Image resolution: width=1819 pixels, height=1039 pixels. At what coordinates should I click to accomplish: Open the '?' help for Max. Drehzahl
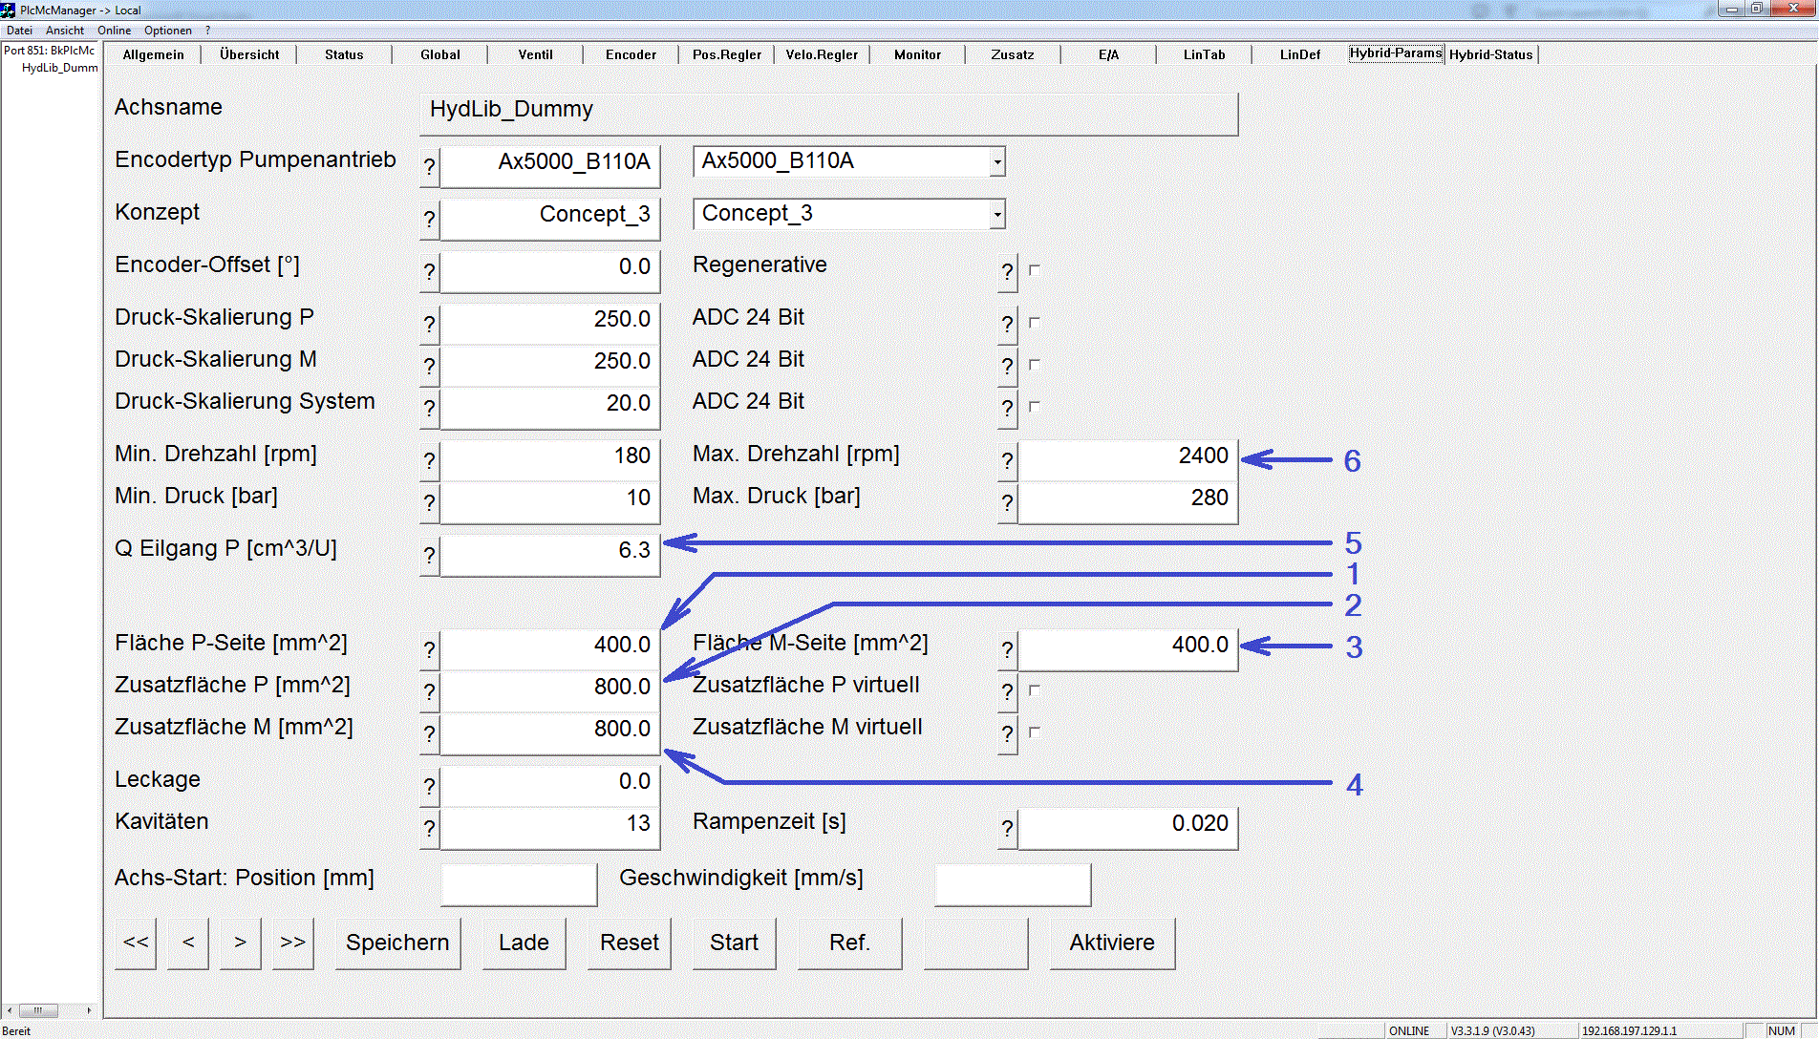tap(1008, 461)
